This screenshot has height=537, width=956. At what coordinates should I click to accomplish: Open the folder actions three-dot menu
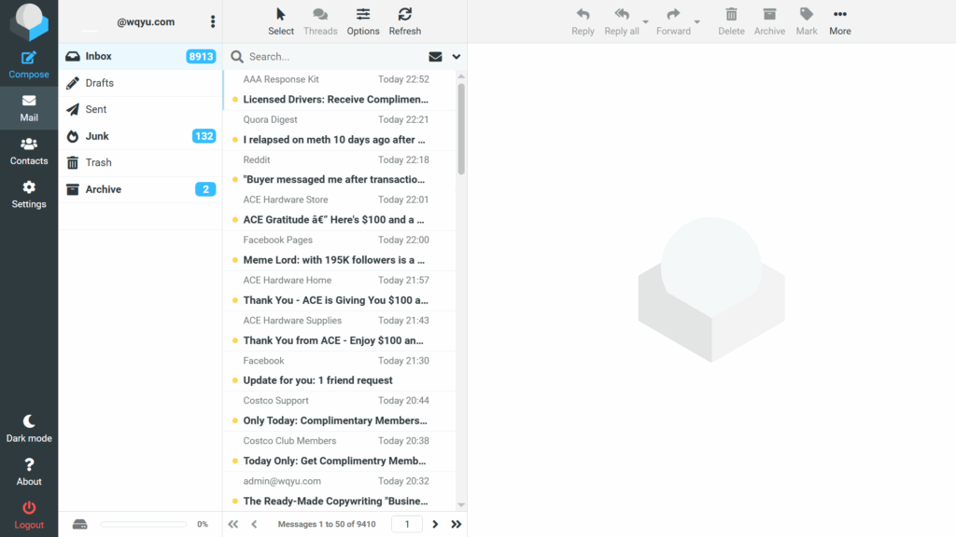tap(213, 22)
